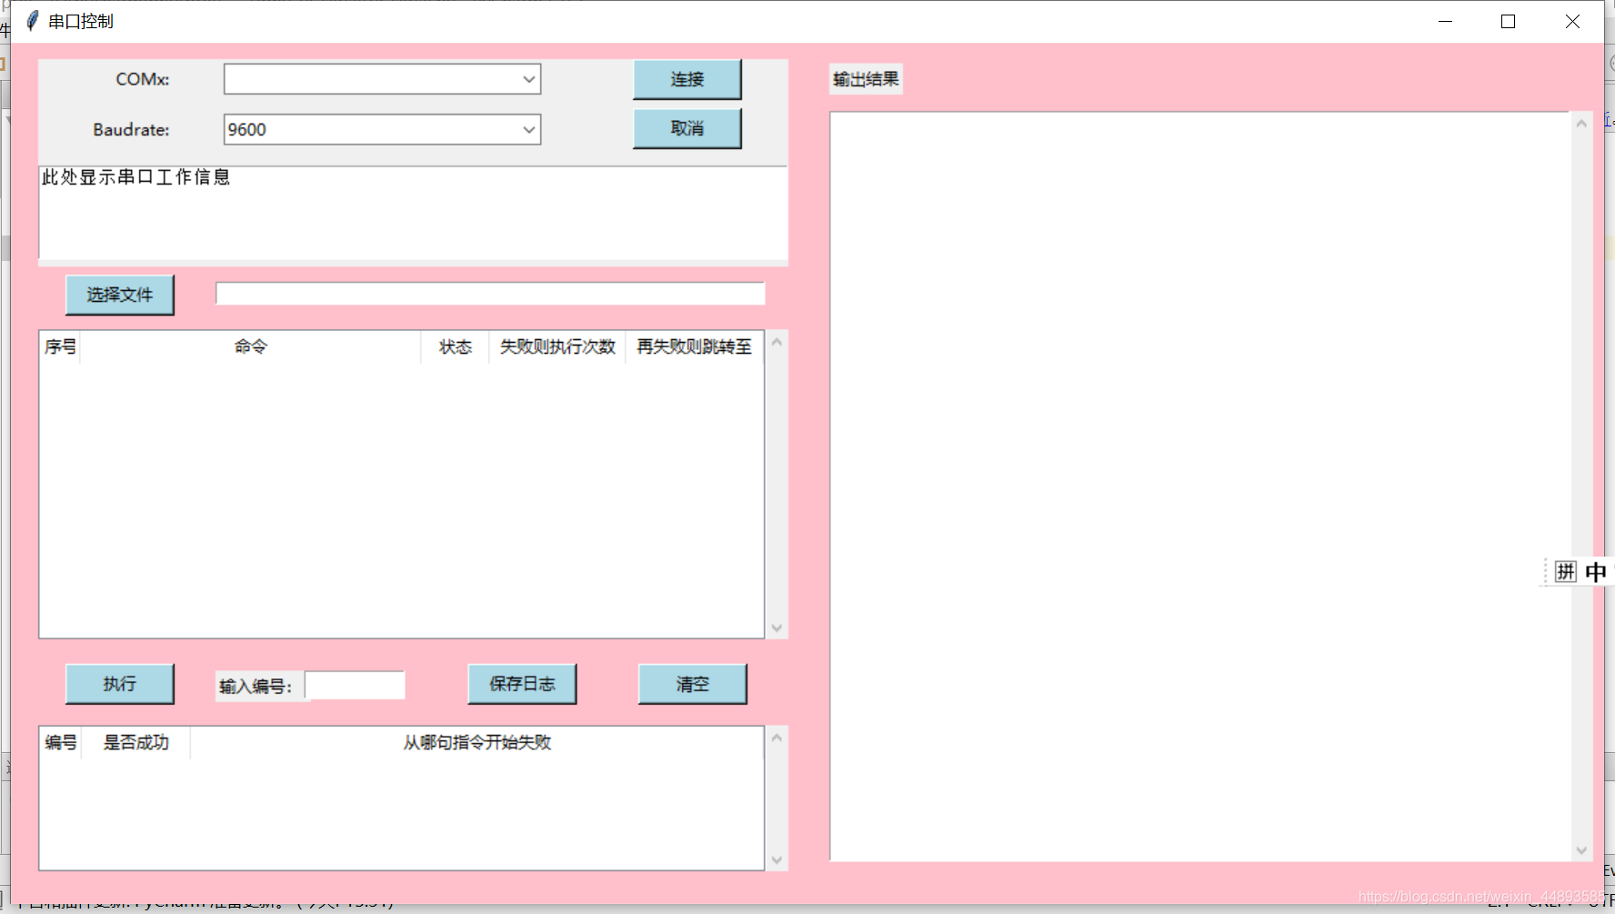Click the 是否成功 column header
Screen dimensions: 1615x914
point(135,742)
